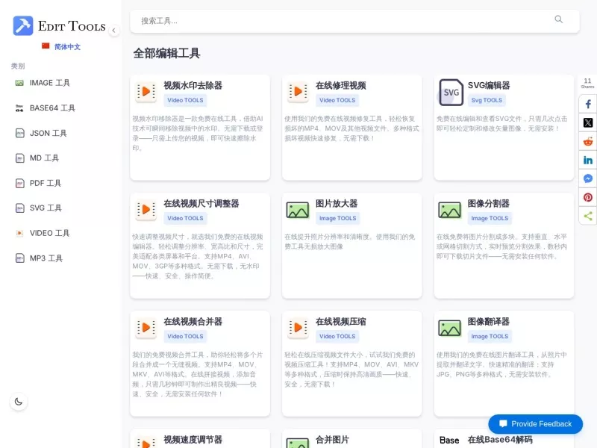Viewport: 597px width, 448px height.
Task: Click the Svg TOOLS tag
Action: coord(487,100)
